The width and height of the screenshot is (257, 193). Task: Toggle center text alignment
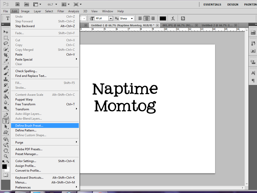coord(147,18)
